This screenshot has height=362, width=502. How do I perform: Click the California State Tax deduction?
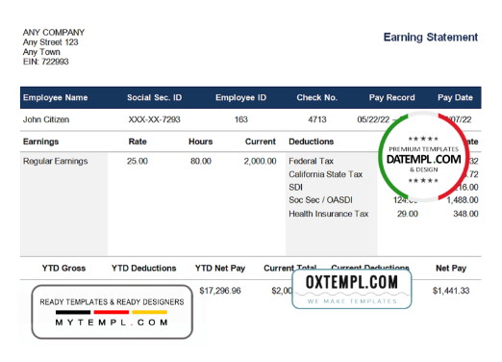[325, 174]
